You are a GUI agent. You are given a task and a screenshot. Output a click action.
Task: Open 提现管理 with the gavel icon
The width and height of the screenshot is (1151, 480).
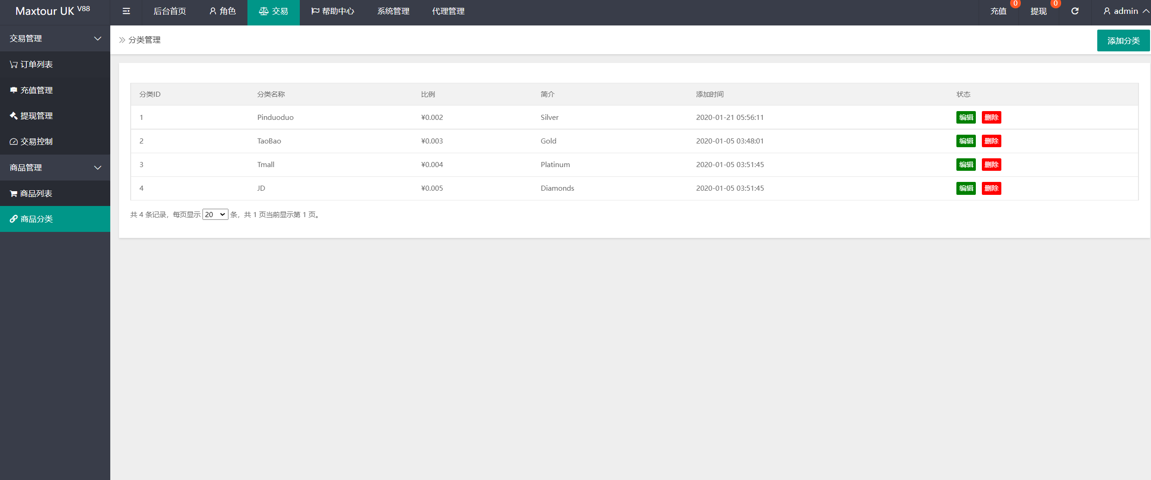tap(32, 116)
